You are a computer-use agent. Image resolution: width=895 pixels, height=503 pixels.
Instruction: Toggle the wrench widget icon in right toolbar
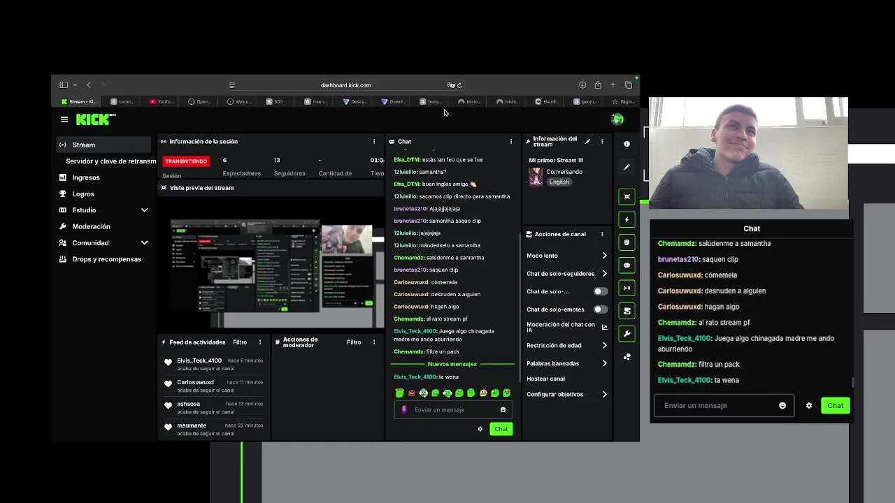[x=626, y=334]
